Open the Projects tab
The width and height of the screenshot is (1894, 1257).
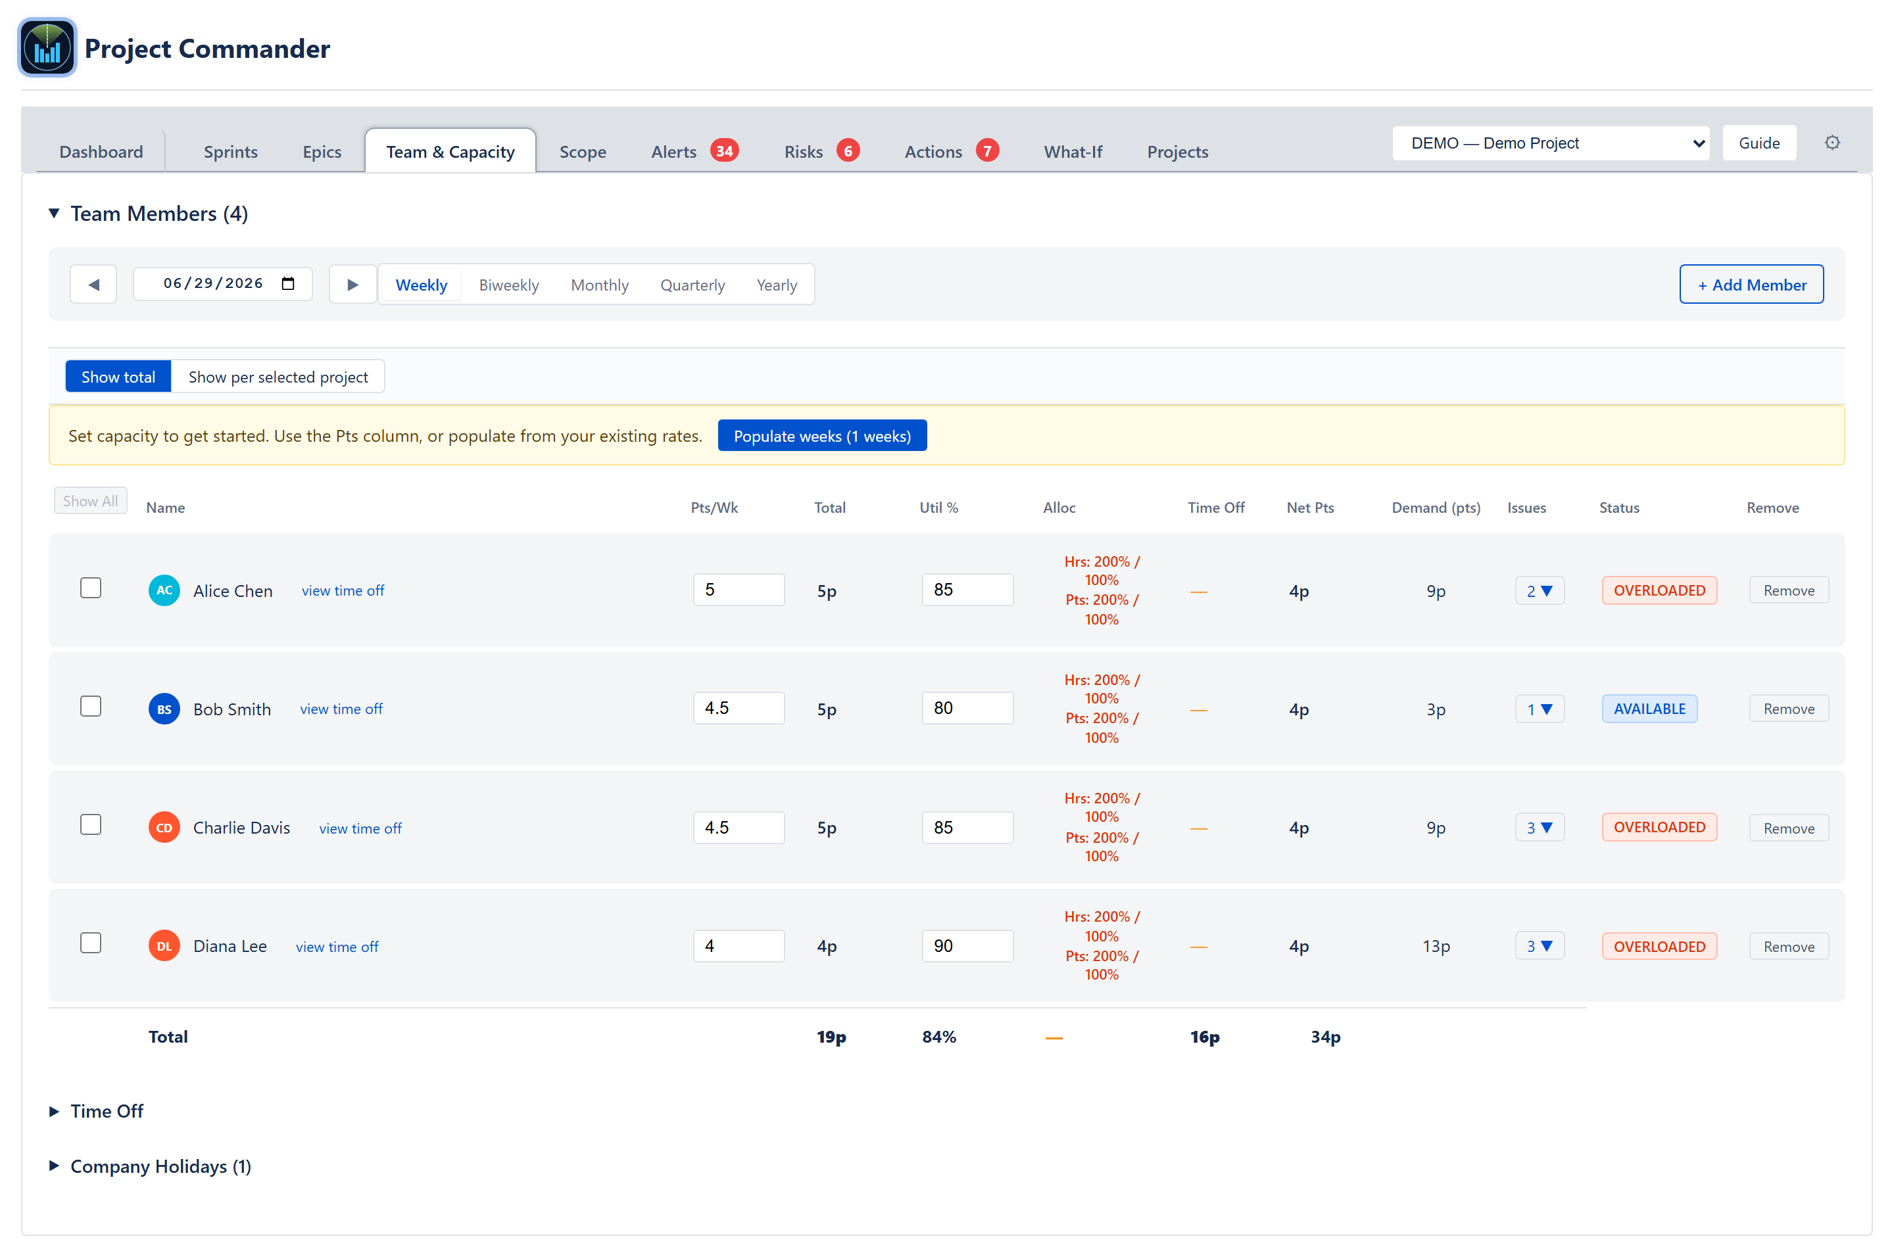coord(1177,151)
